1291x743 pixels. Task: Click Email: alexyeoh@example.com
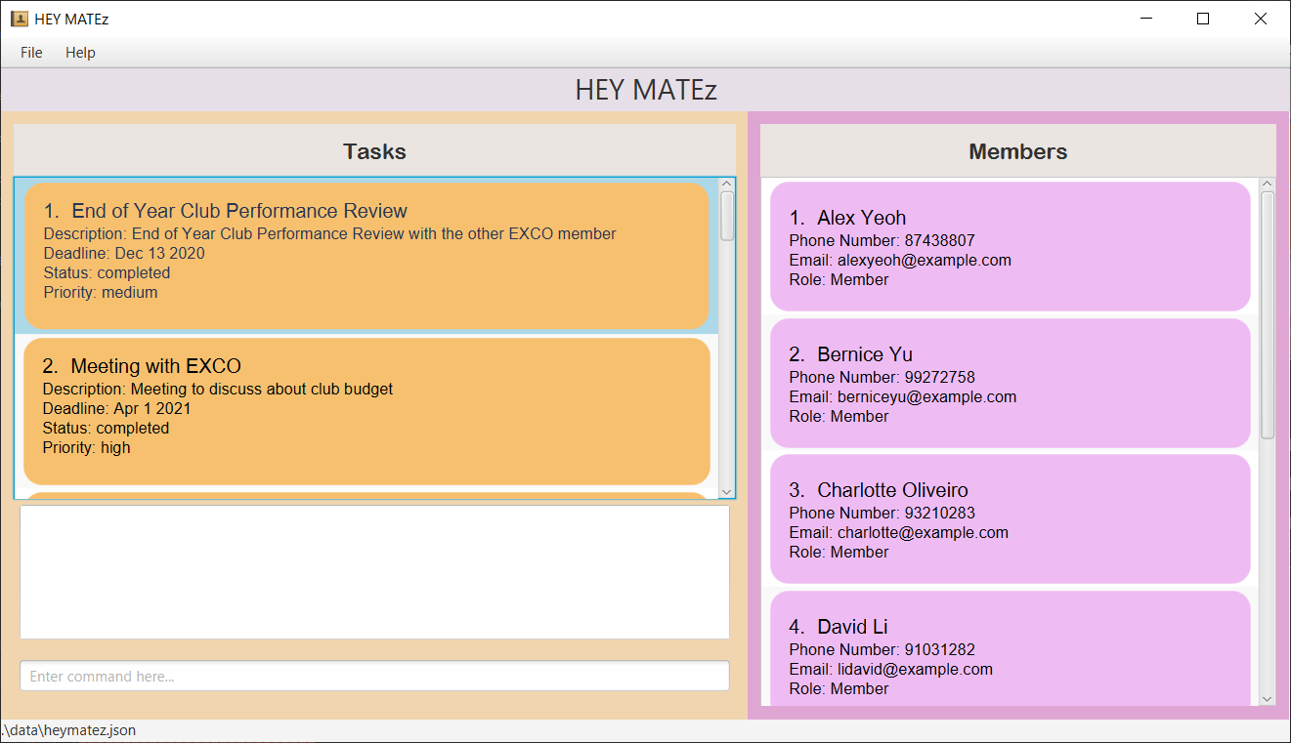[899, 260]
